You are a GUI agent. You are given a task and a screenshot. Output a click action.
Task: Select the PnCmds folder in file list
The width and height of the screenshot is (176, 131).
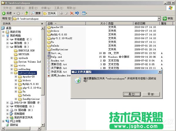(x=53, y=46)
